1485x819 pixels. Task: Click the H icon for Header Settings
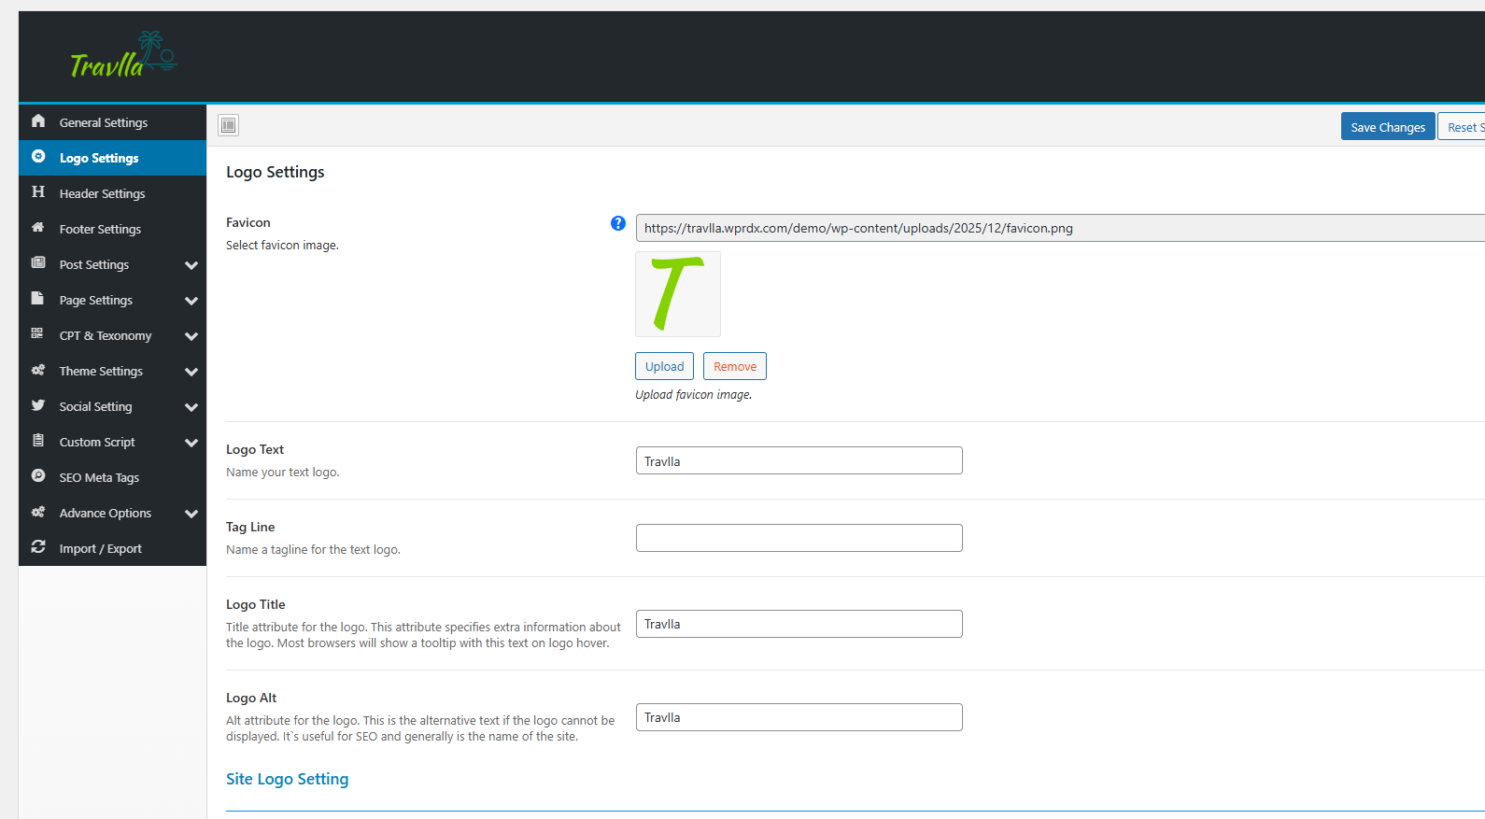coord(38,192)
